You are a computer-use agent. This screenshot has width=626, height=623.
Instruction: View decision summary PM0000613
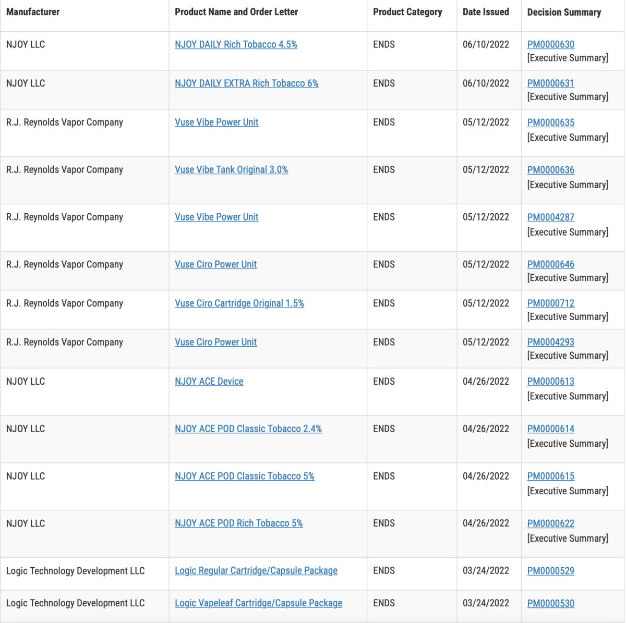pyautogui.click(x=551, y=382)
